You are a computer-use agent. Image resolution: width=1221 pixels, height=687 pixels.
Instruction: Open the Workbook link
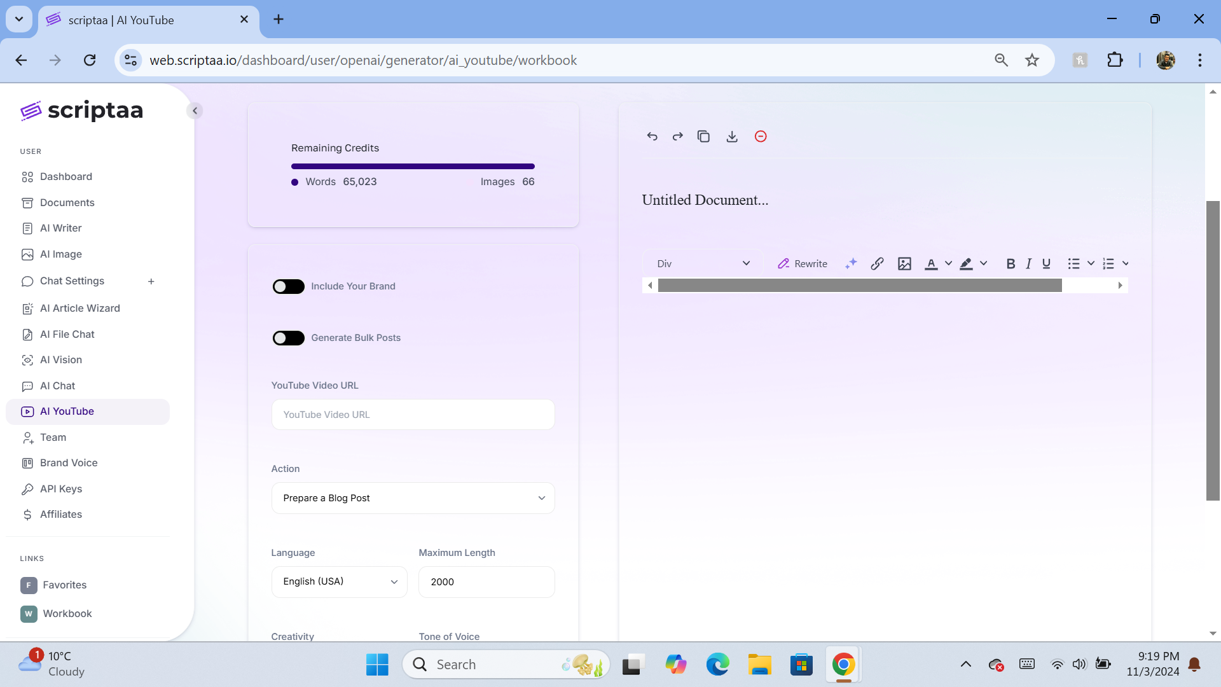pos(67,613)
